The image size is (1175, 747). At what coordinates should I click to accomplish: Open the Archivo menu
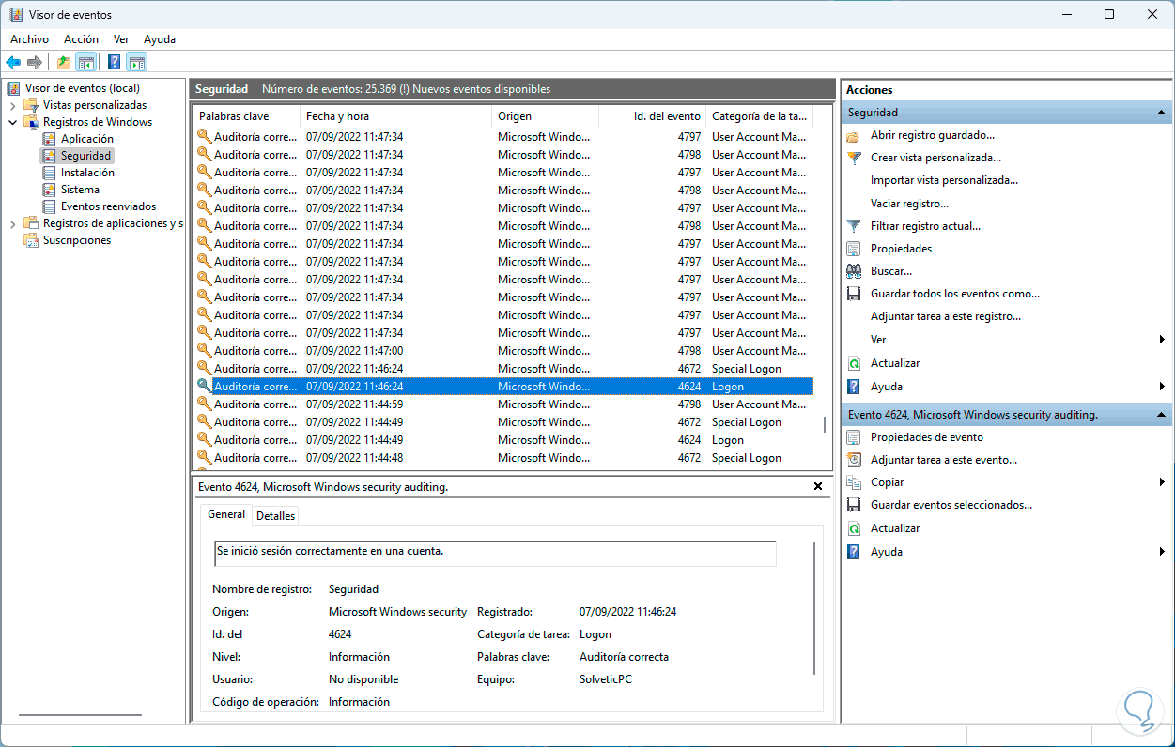click(29, 39)
